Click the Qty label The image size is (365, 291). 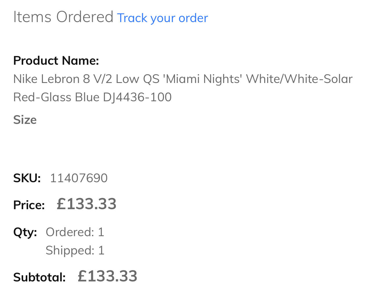click(x=25, y=232)
